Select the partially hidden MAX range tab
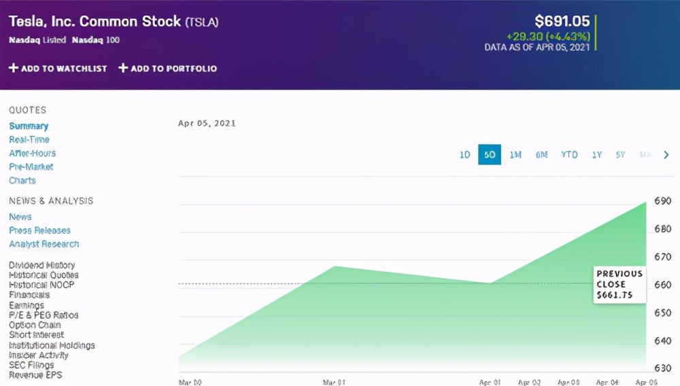The width and height of the screenshot is (680, 386). coord(645,155)
